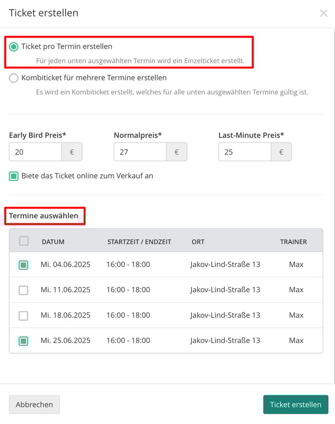335x424 pixels.
Task: Select Ticket pro Termin erstellen option
Action: click(14, 46)
